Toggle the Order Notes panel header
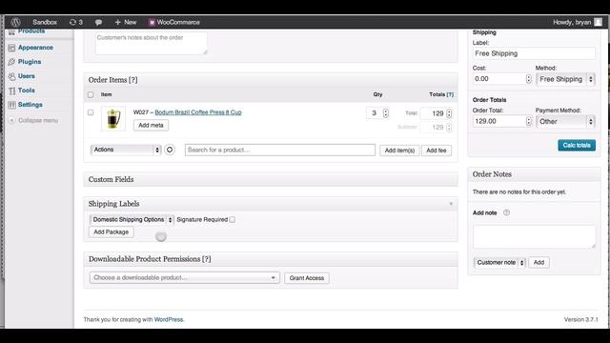The width and height of the screenshot is (610, 343). [x=534, y=174]
